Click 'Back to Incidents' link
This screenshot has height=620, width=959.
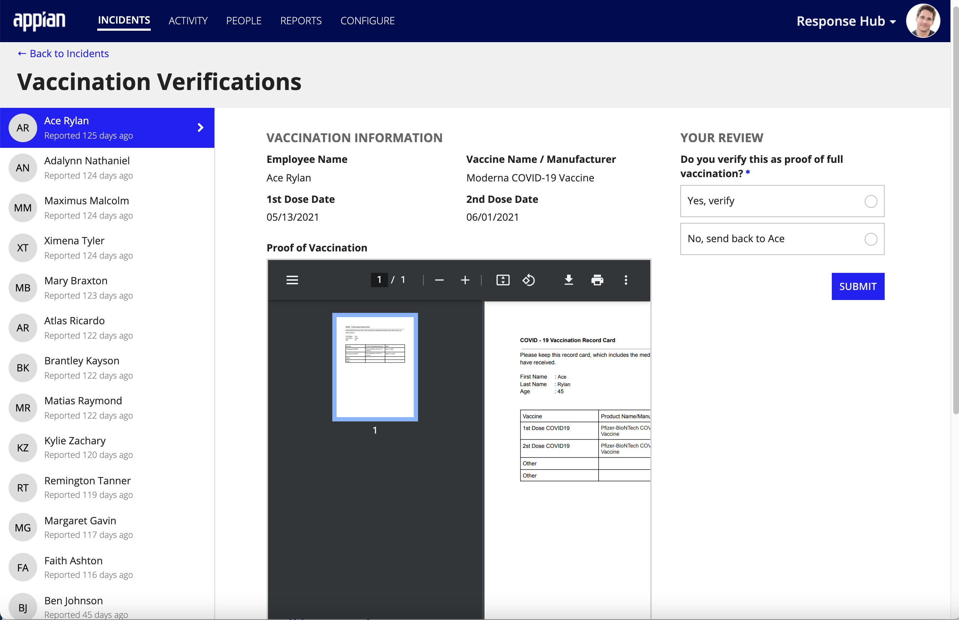(x=63, y=54)
